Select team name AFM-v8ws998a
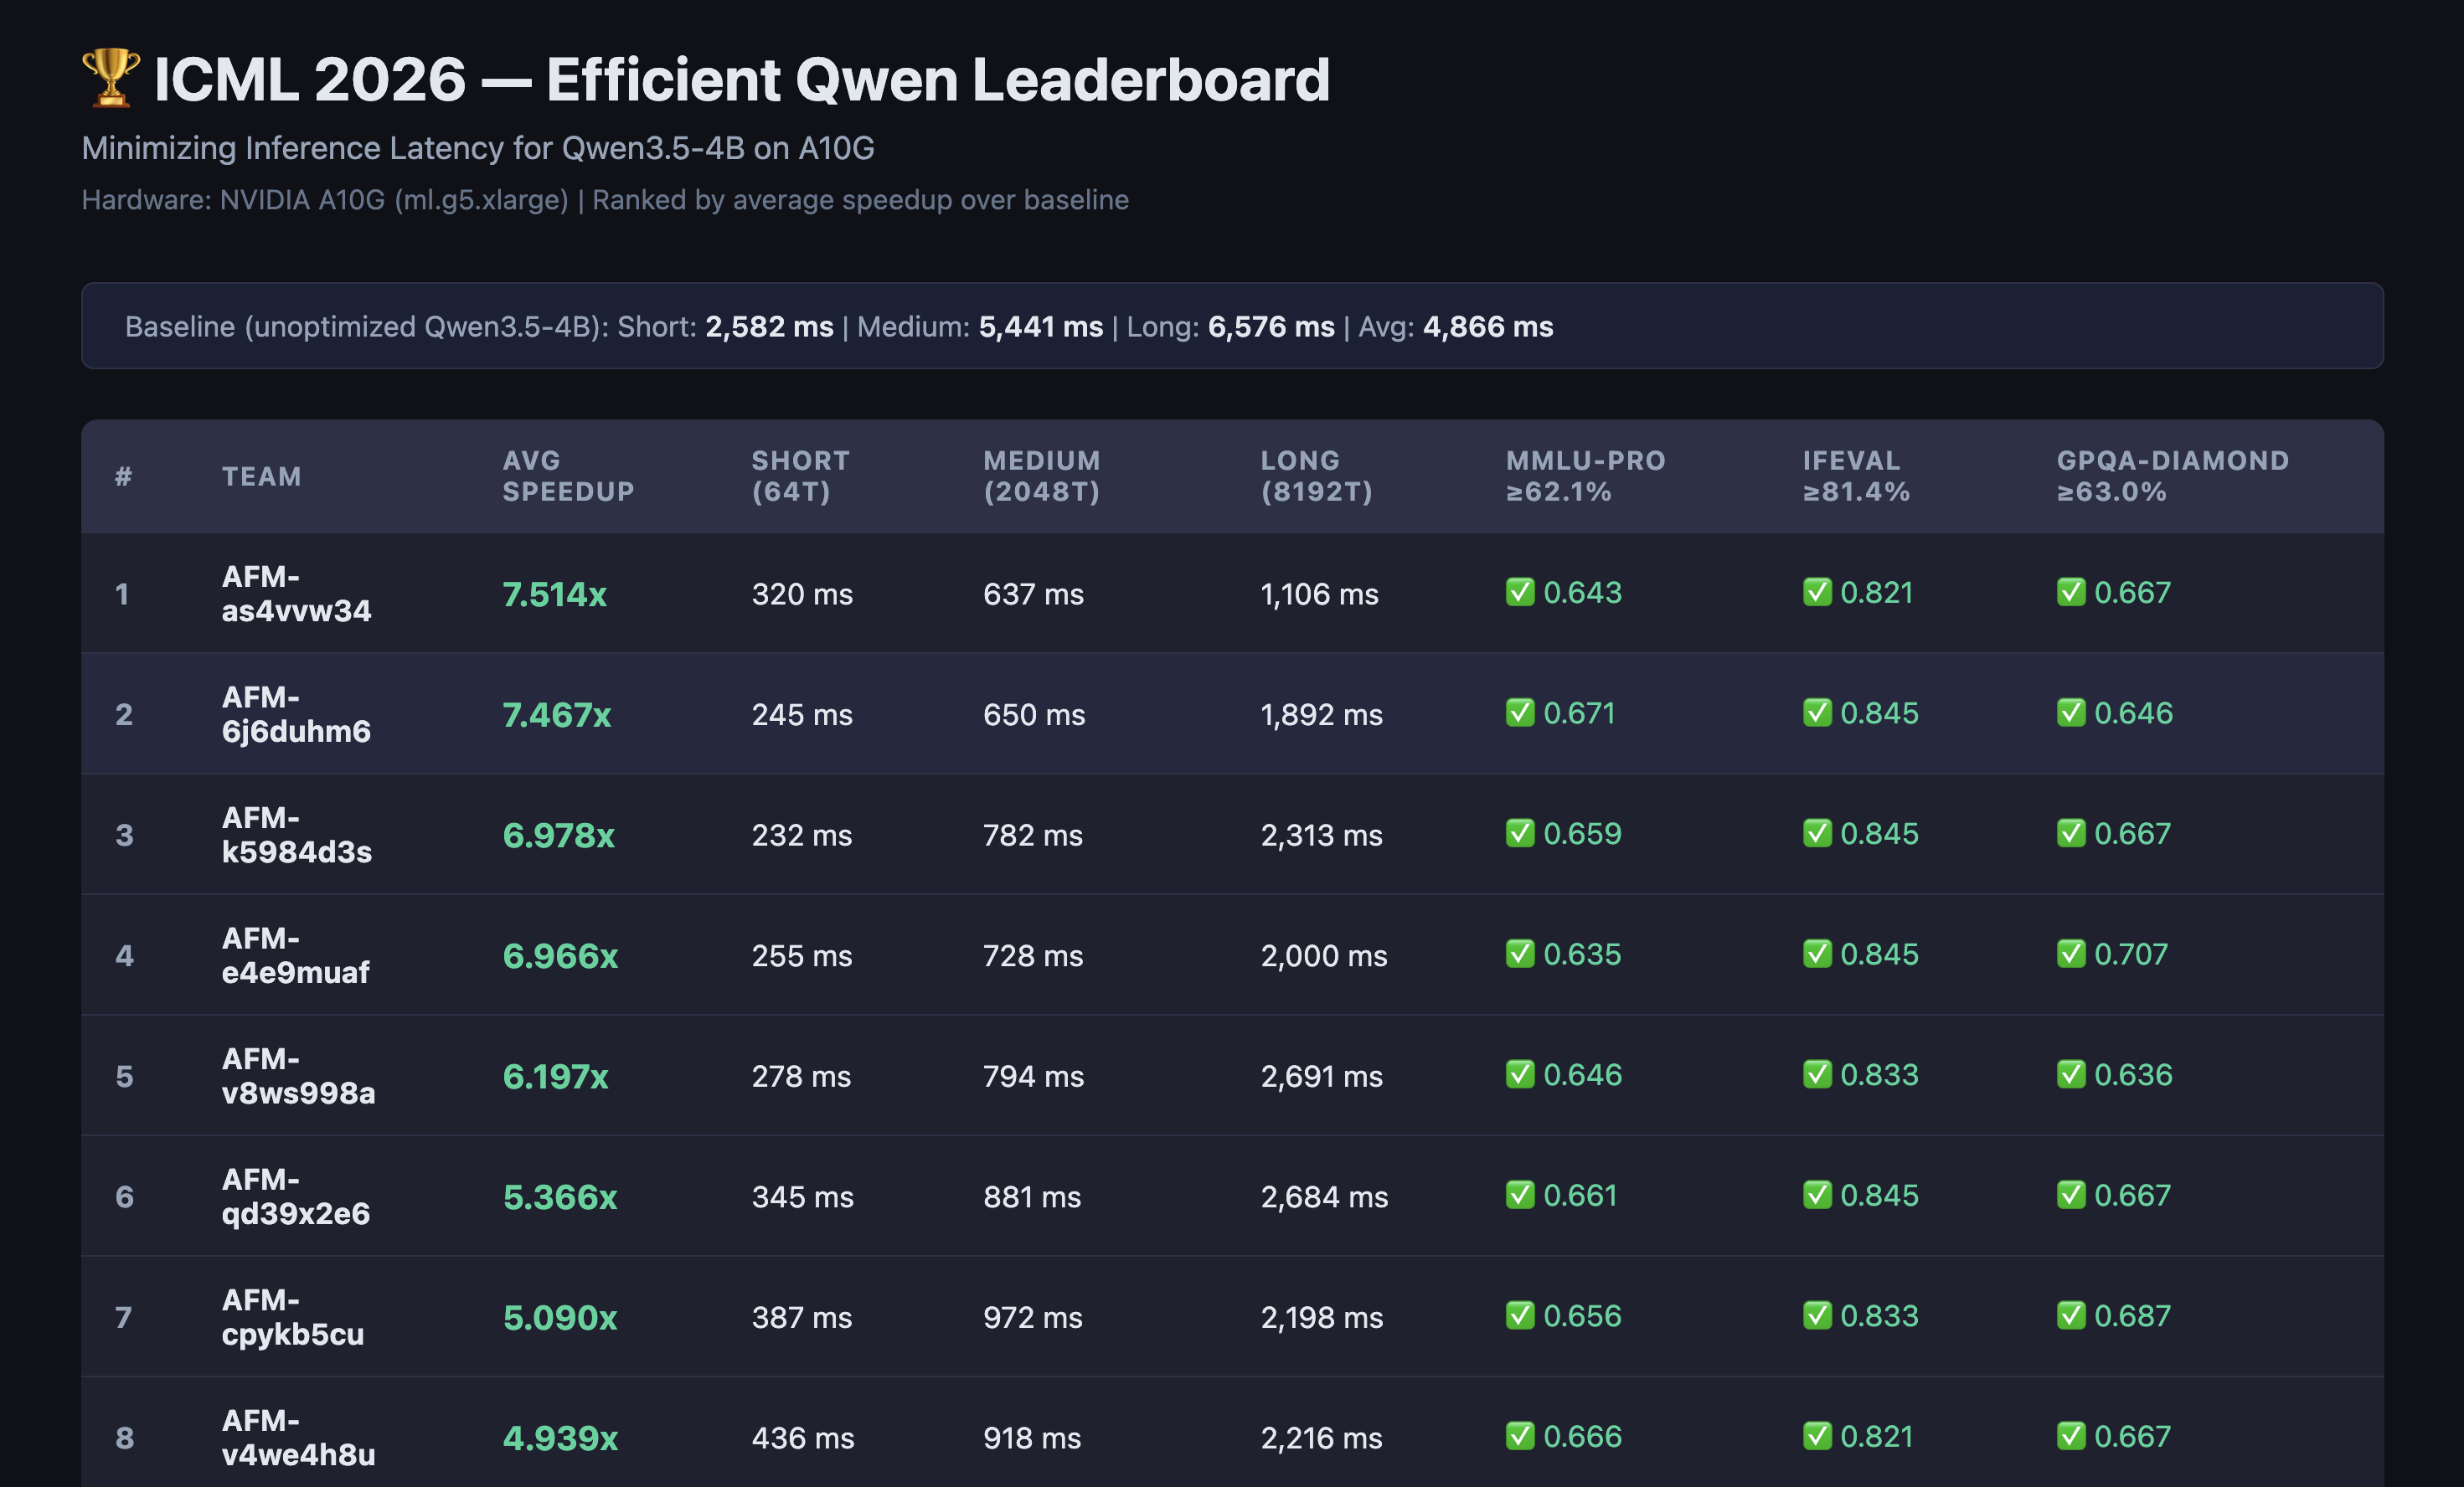The width and height of the screenshot is (2464, 1487). [x=298, y=1075]
